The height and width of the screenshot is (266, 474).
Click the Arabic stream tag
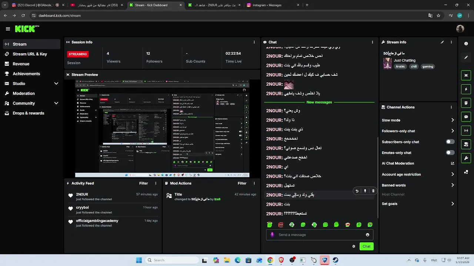pos(400,66)
